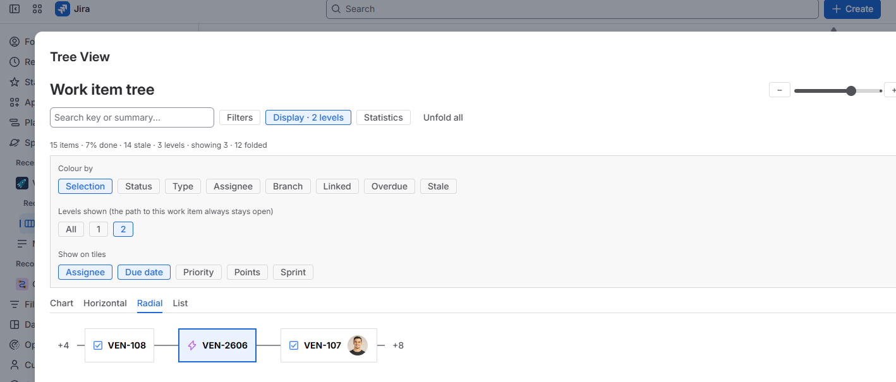Toggle Due date on tiles
Image resolution: width=896 pixels, height=382 pixels.
click(x=144, y=272)
